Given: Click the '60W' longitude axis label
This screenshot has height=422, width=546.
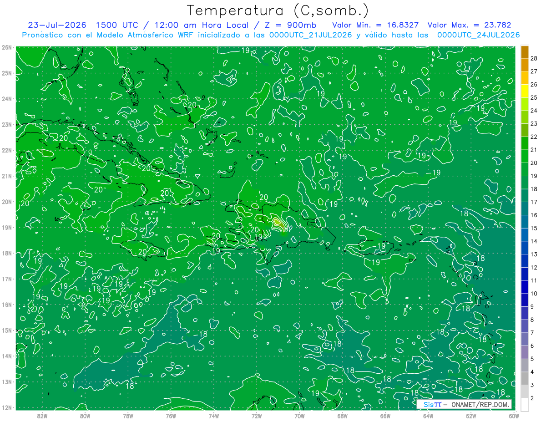Looking at the screenshot, I should pyautogui.click(x=514, y=416).
